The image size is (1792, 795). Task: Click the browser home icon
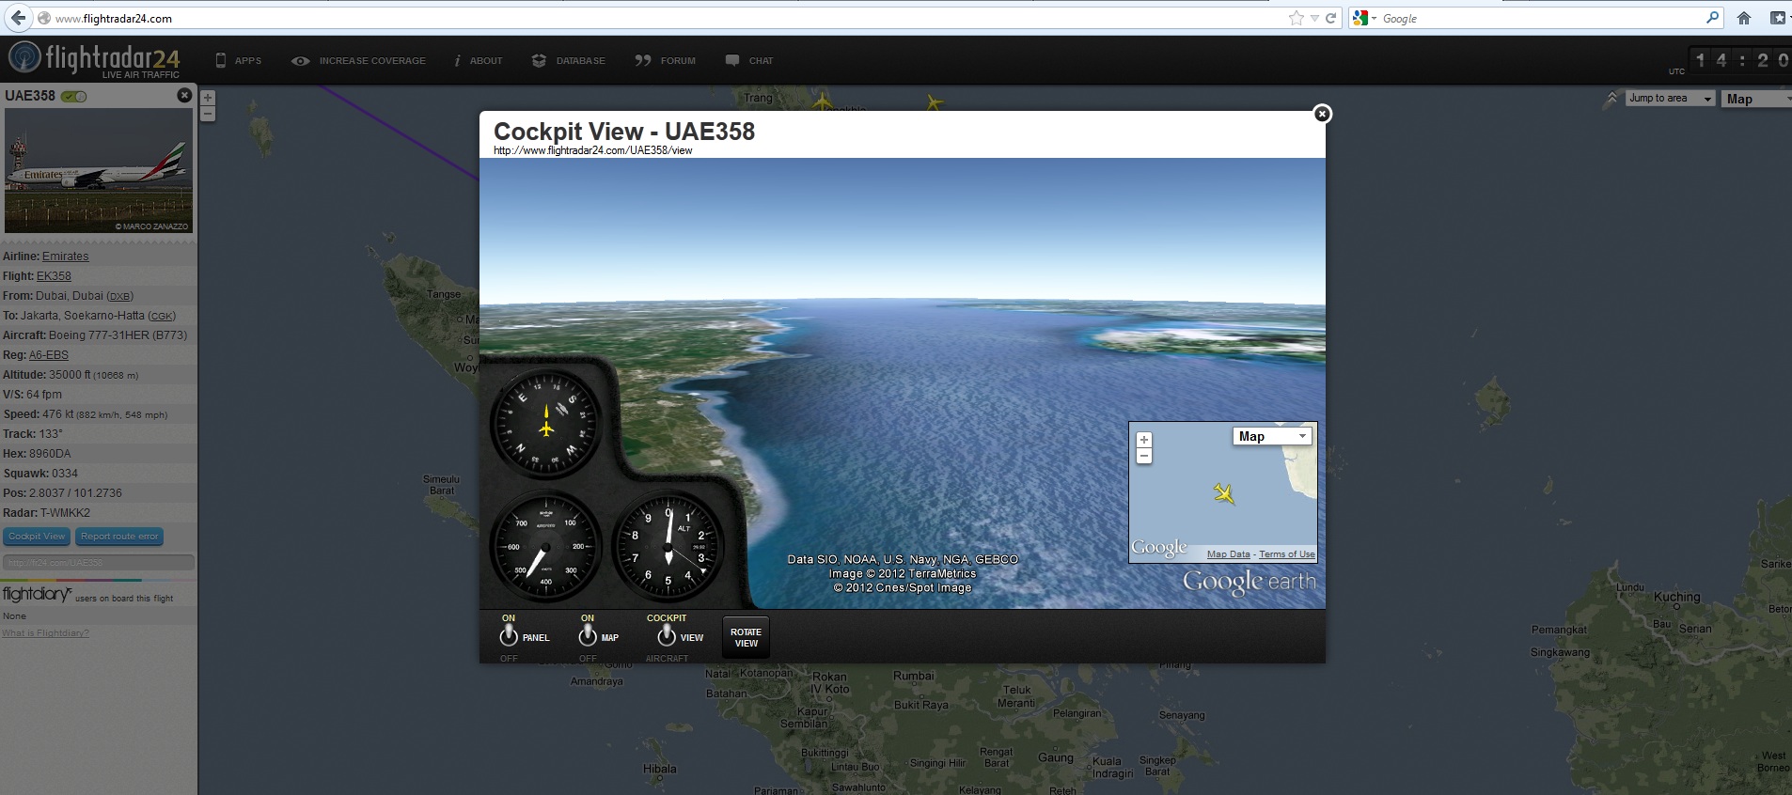[x=1744, y=18]
